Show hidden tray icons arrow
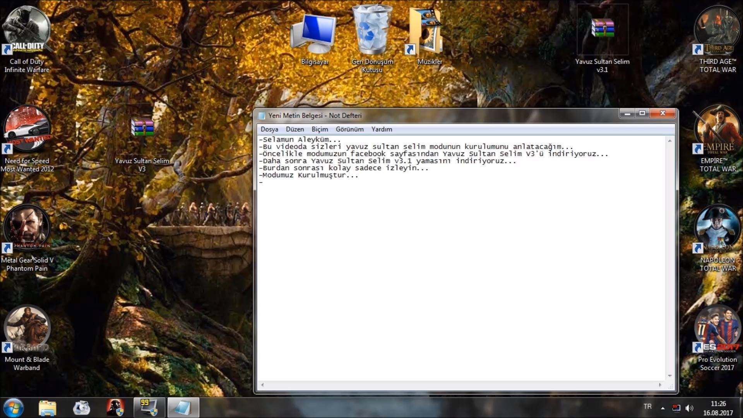The image size is (743, 418). (x=663, y=408)
